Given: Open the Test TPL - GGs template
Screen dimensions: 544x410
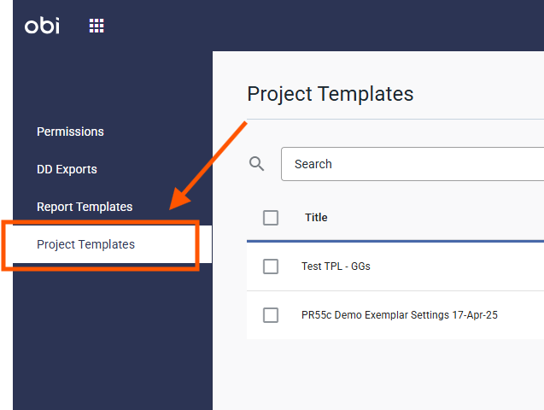Looking at the screenshot, I should coord(336,266).
